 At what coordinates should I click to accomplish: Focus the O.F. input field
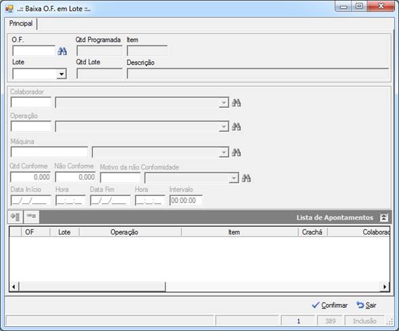34,51
